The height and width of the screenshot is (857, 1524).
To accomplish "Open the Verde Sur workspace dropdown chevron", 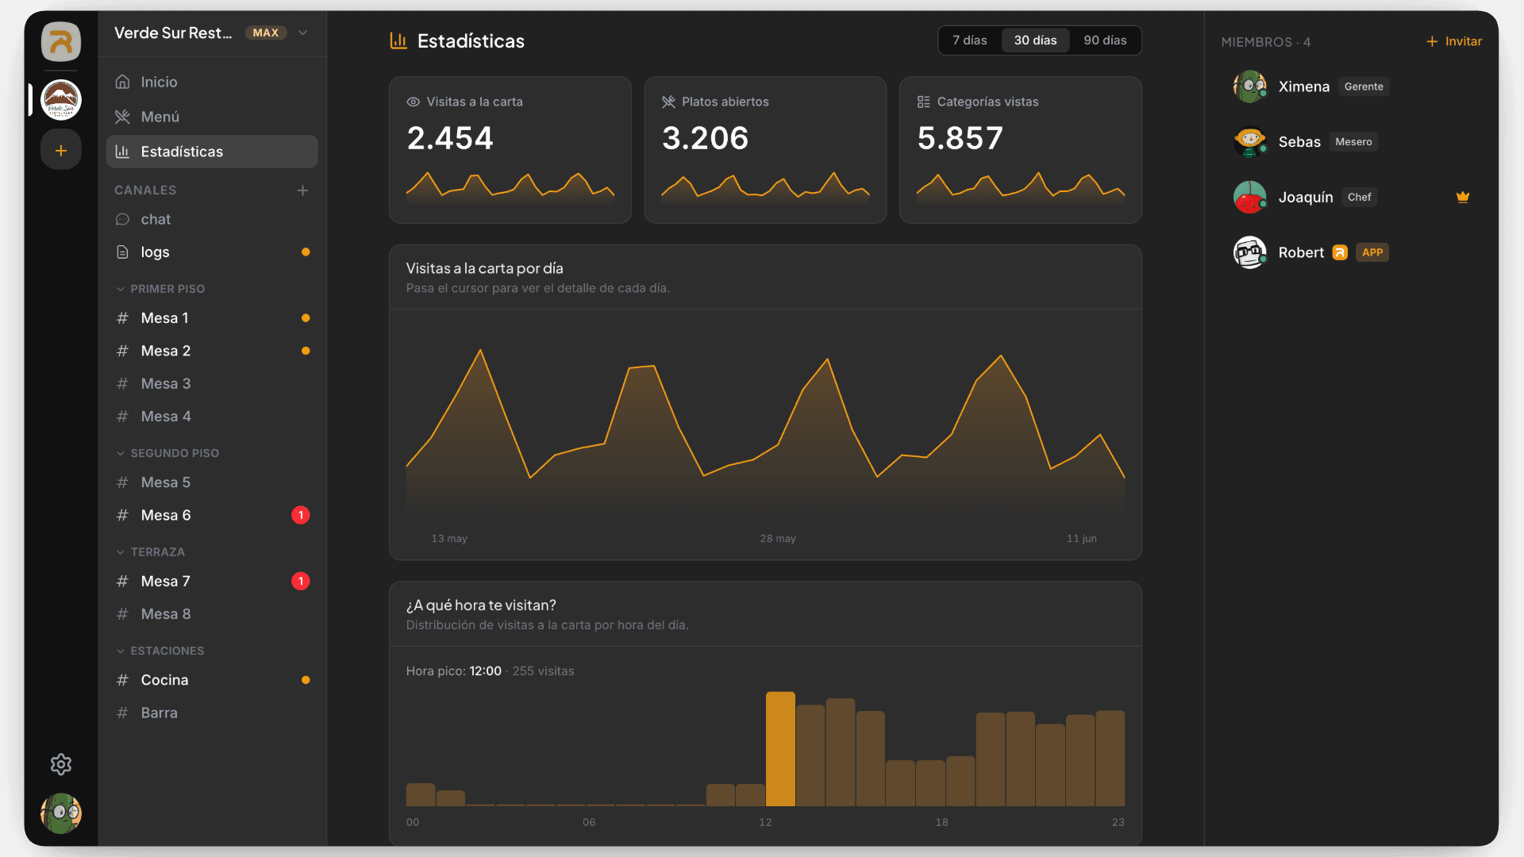I will 302,33.
